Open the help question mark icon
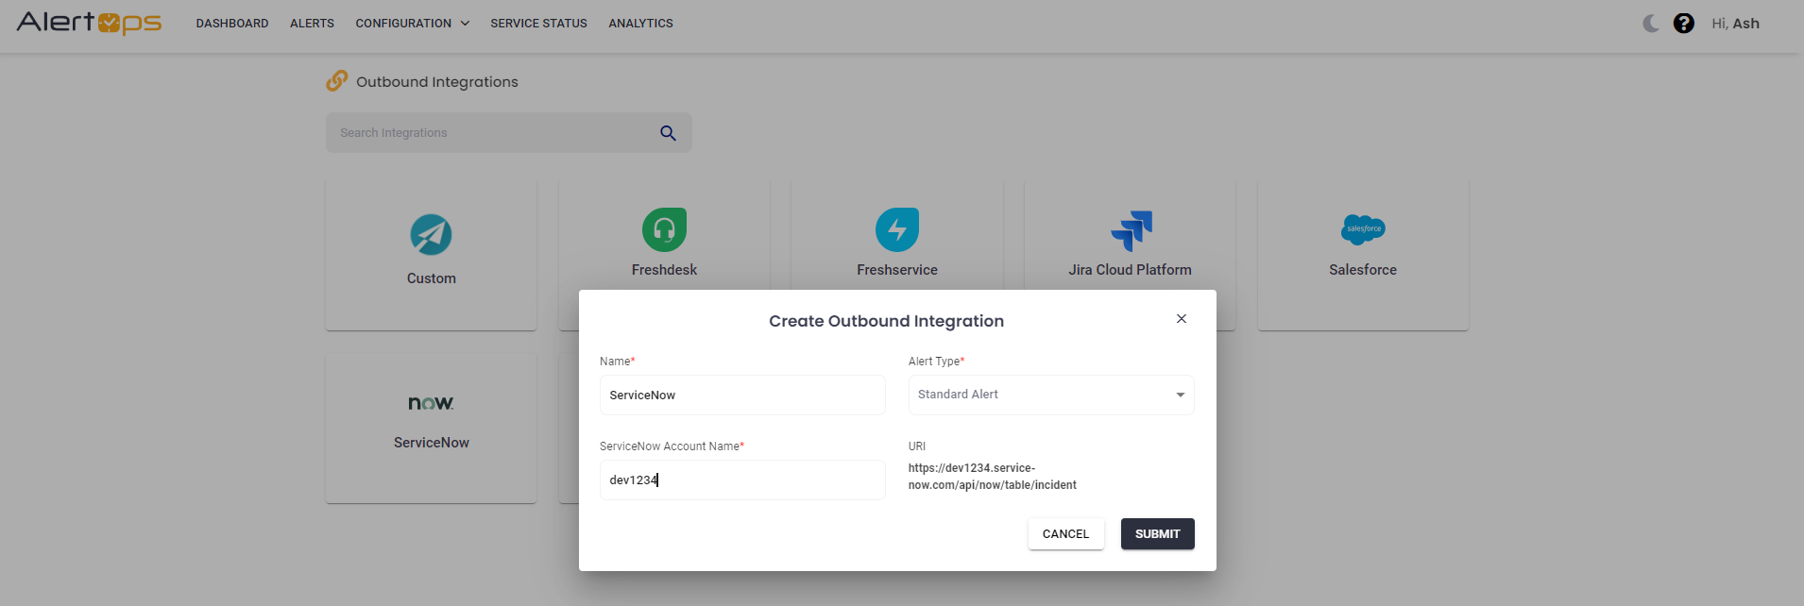The width and height of the screenshot is (1804, 606). (x=1683, y=24)
